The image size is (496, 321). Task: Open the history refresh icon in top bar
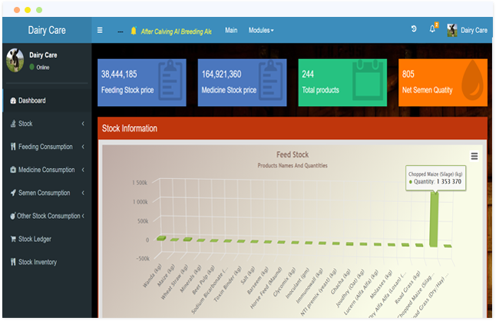tap(414, 29)
